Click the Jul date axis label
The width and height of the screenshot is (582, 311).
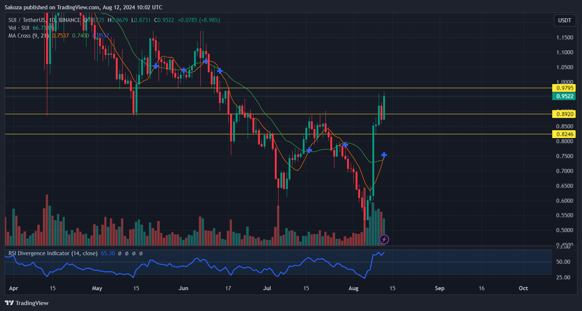267,288
